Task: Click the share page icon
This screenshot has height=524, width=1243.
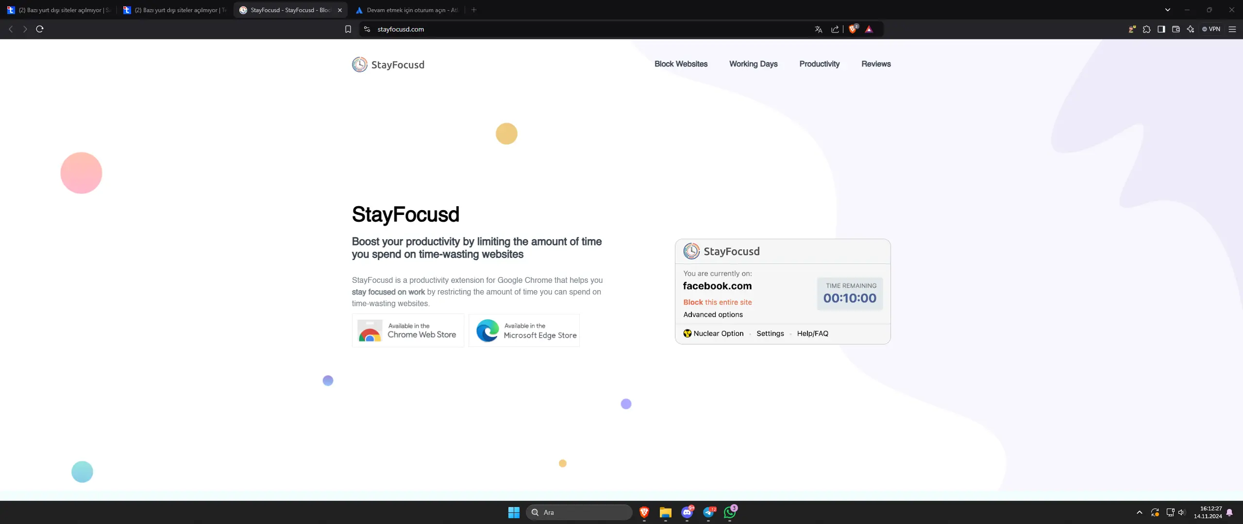Action: pyautogui.click(x=835, y=29)
